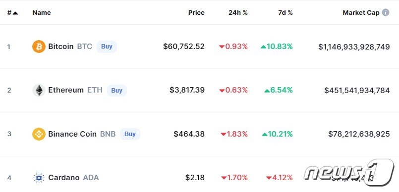Viewport: 399px width, 192px height.
Task: Click the Bitcoin orange logo icon
Action: point(39,47)
